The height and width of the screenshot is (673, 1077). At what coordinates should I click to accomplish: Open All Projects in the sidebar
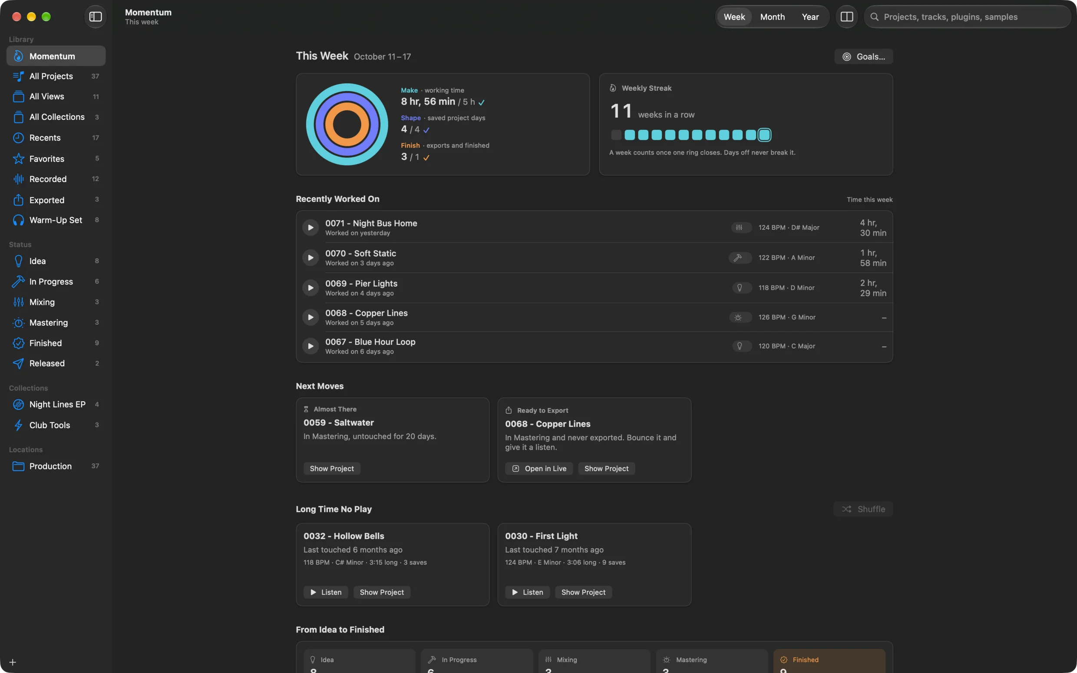tap(56, 76)
